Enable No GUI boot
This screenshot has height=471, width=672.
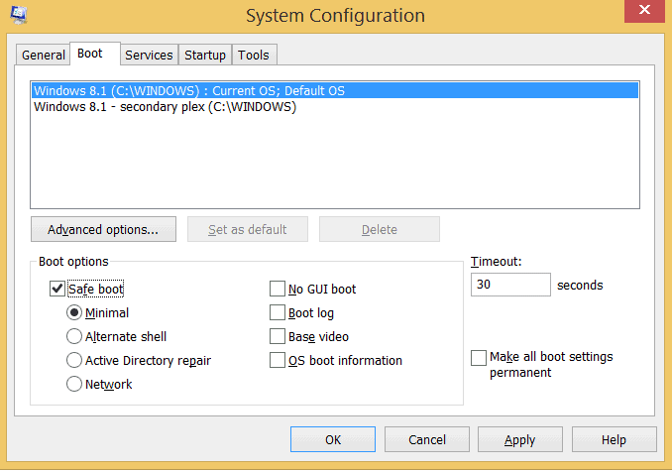pyautogui.click(x=278, y=289)
